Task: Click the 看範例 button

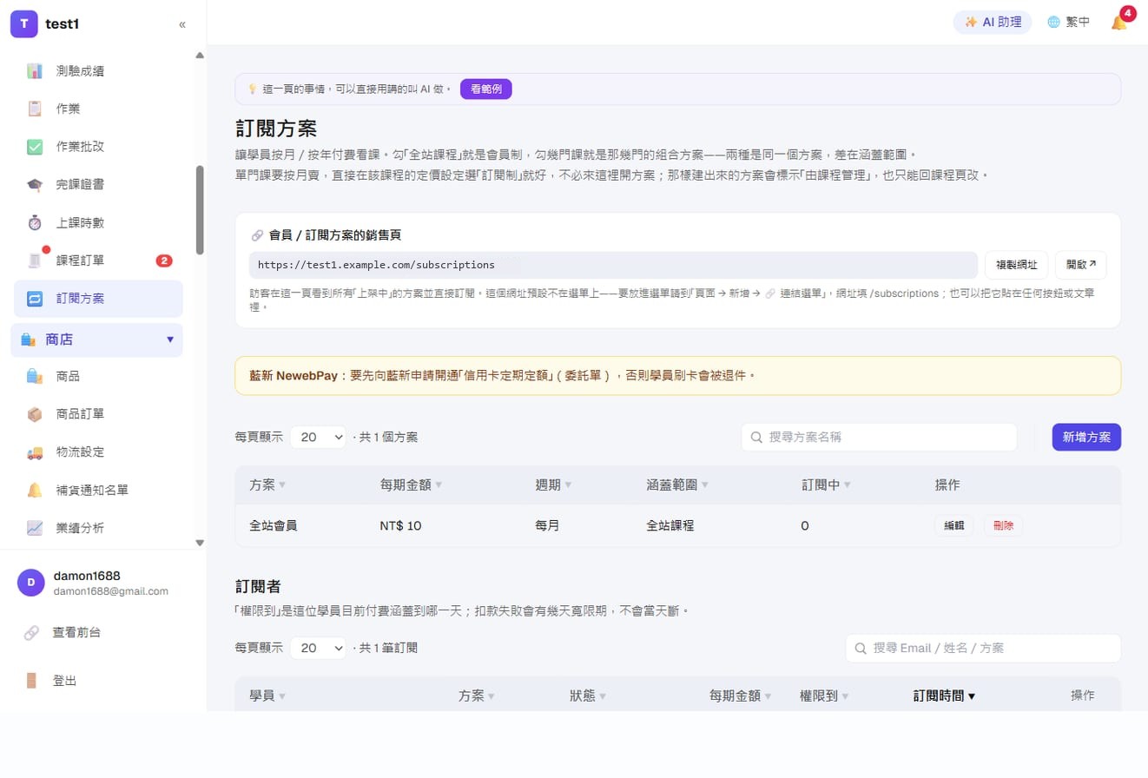Action: 486,89
